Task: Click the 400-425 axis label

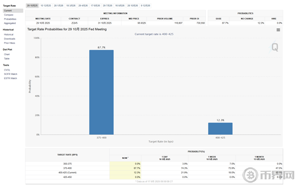Action: 220,138
